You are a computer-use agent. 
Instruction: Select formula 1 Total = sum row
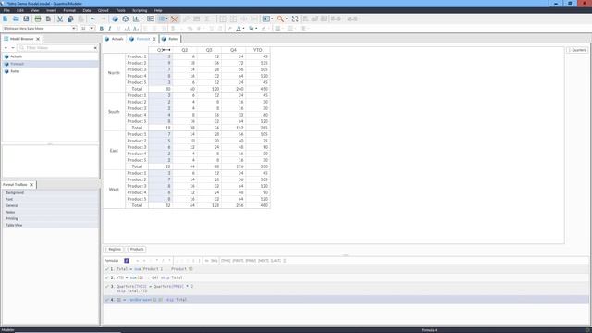tap(345, 269)
